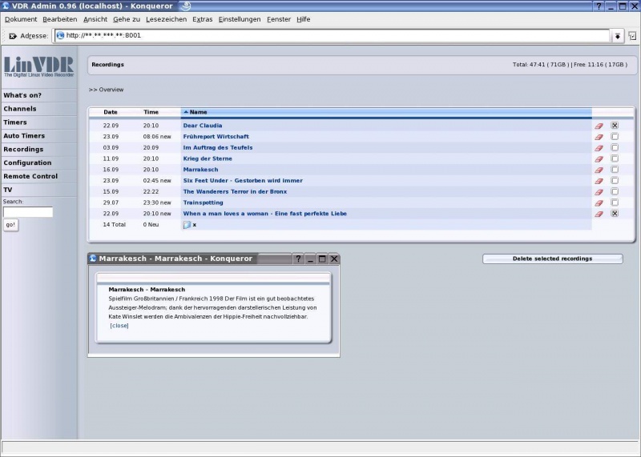Open Auto Timers in the sidebar
Image resolution: width=641 pixels, height=457 pixels.
(x=24, y=136)
